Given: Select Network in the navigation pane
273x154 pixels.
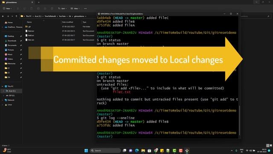Looking at the screenshot, I should [x=9, y=100].
